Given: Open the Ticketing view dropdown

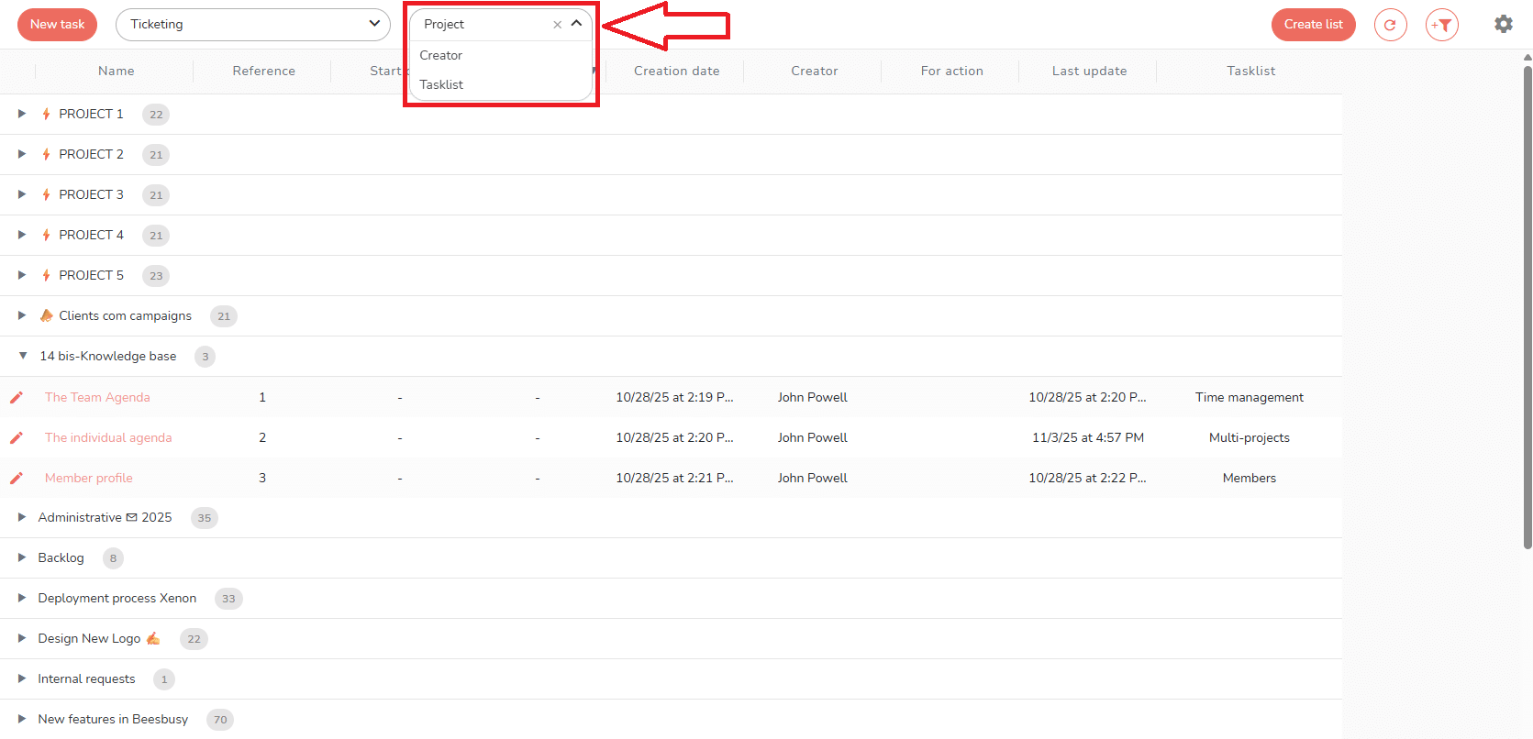Looking at the screenshot, I should [x=253, y=25].
